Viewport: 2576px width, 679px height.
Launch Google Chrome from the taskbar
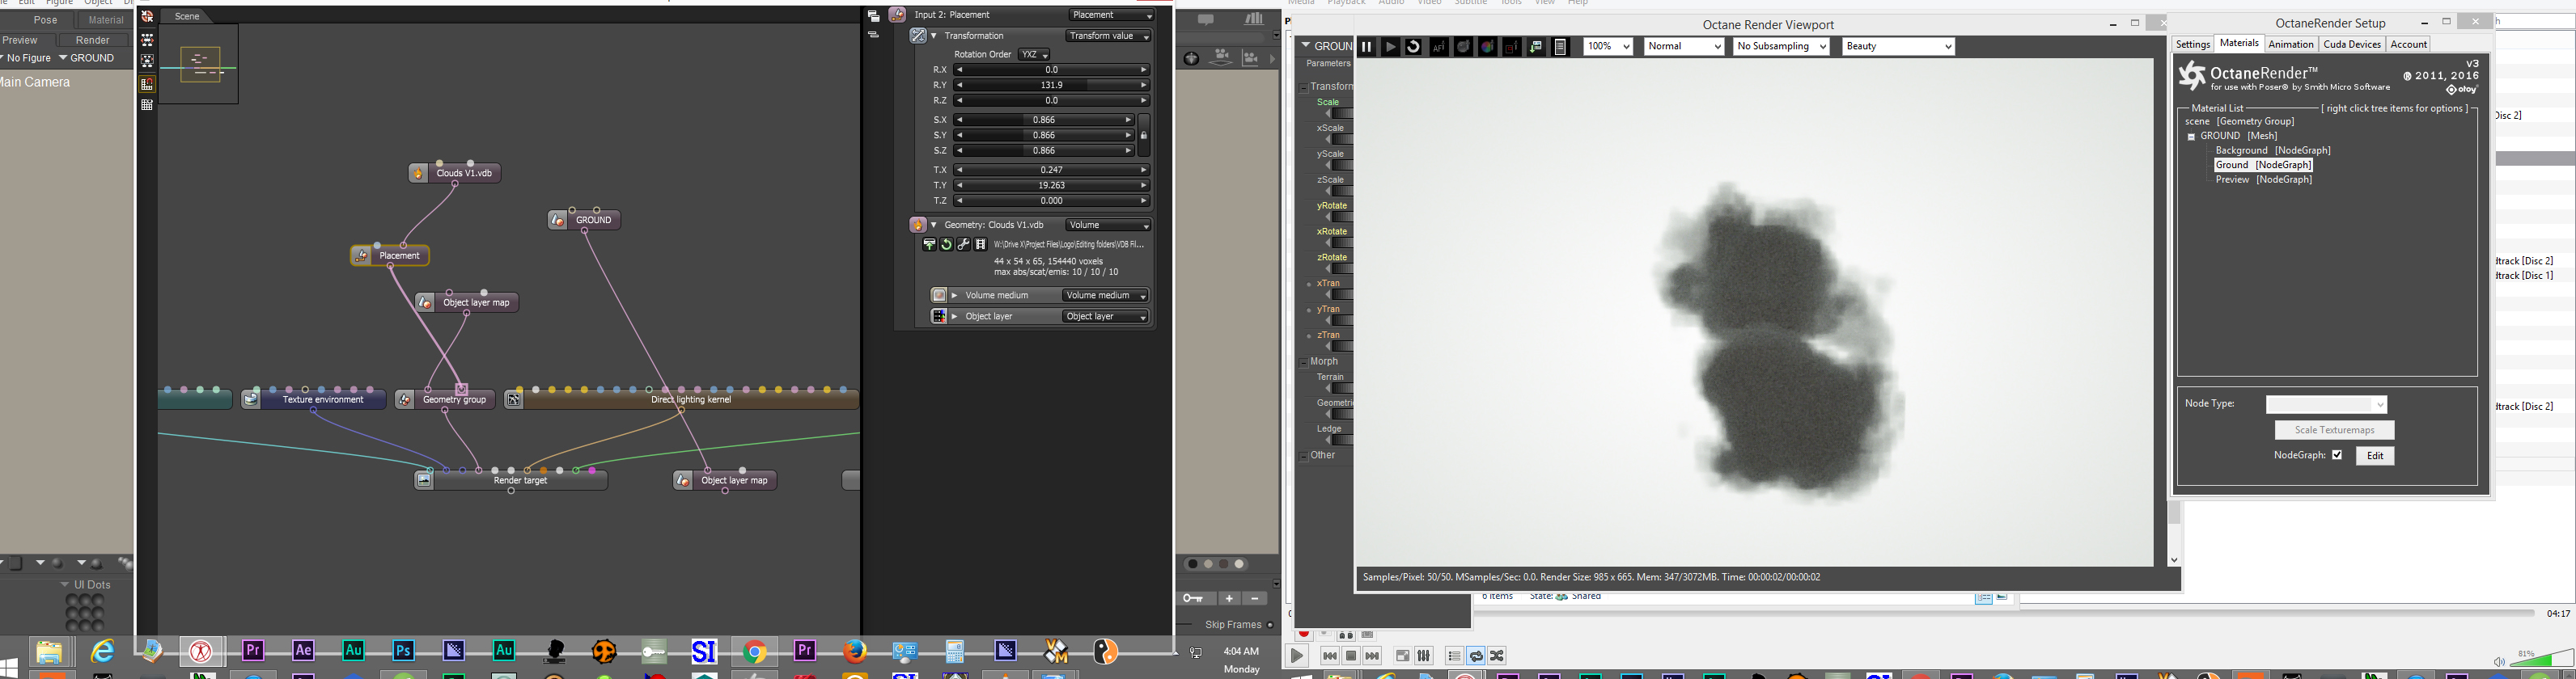[755, 652]
